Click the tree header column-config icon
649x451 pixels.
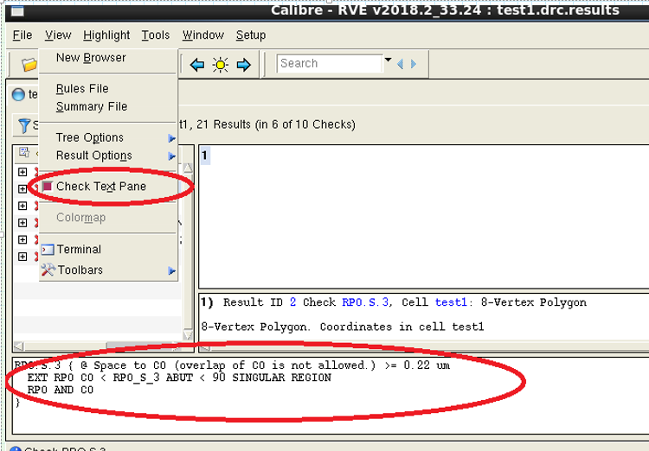[x=24, y=152]
